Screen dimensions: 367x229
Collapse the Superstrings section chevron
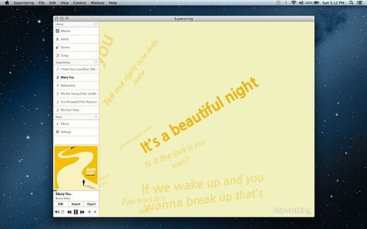(96, 62)
